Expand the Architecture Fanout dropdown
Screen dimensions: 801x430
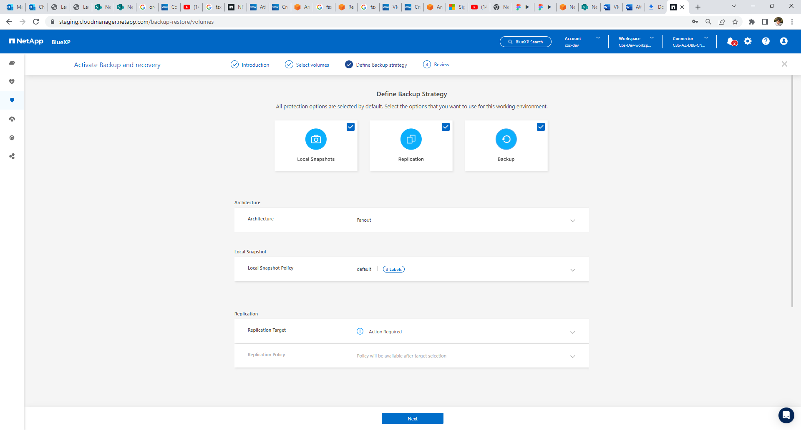(x=572, y=220)
